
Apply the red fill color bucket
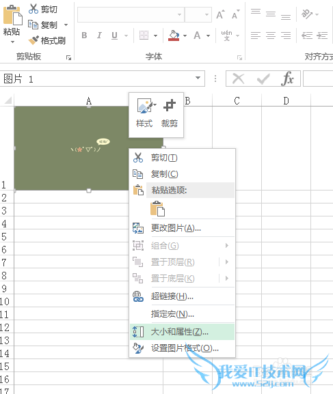click(x=174, y=36)
